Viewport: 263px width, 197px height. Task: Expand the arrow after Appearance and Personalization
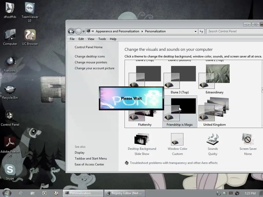pyautogui.click(x=142, y=31)
